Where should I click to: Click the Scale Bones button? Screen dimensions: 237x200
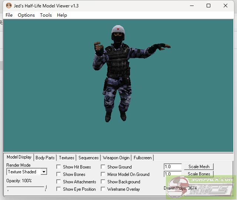coord(199,174)
